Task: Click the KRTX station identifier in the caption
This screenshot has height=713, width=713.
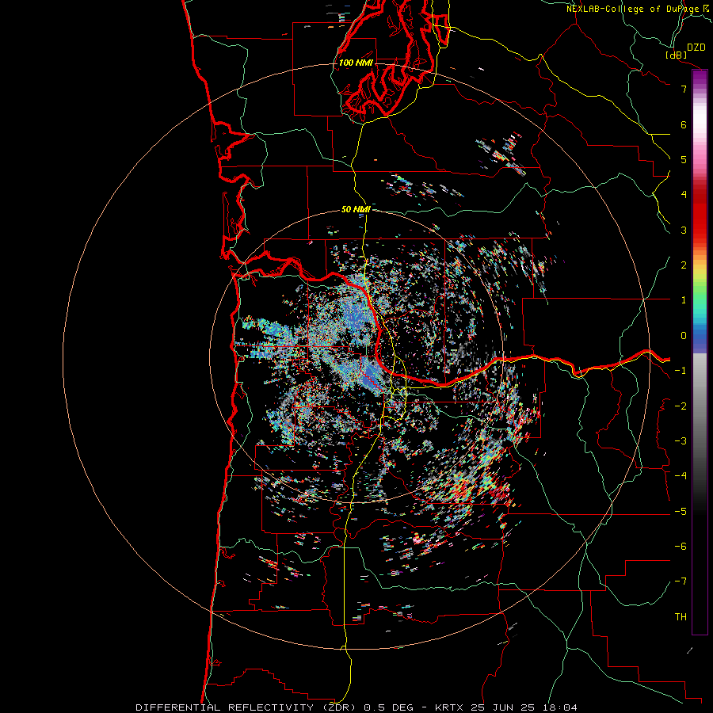Action: 449,707
